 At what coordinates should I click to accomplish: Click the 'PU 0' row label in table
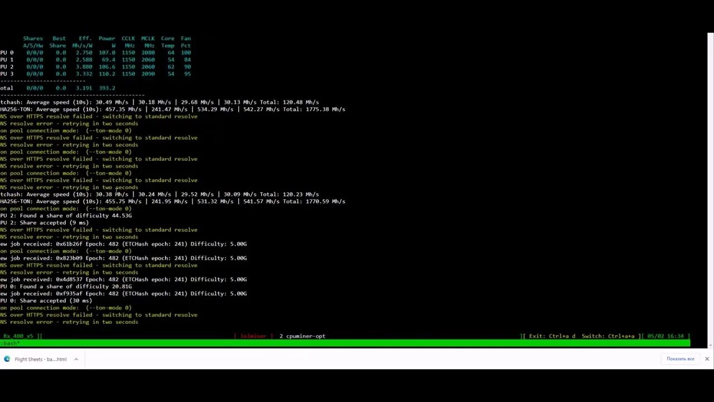[x=7, y=52]
